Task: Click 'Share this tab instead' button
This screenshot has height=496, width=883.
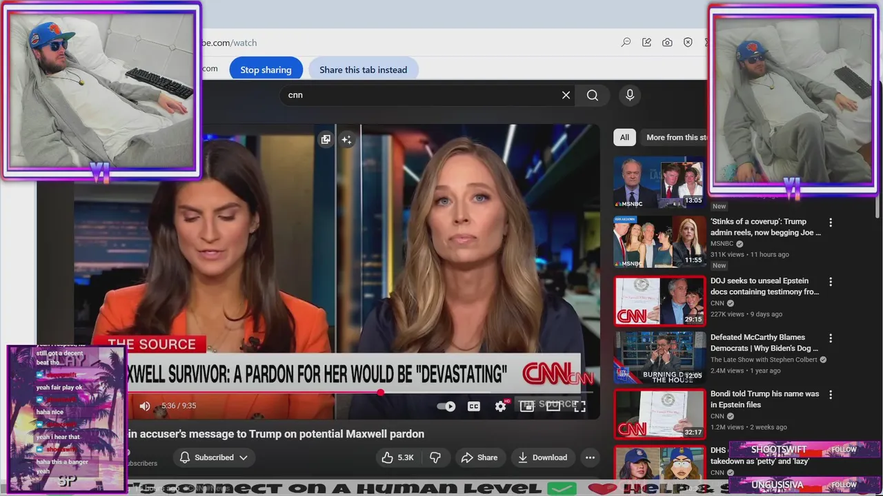Action: [363, 70]
